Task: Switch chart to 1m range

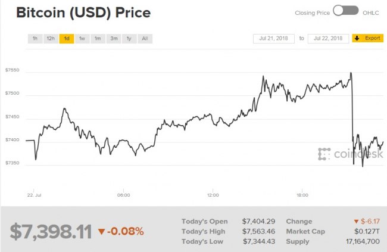Action: (98, 39)
